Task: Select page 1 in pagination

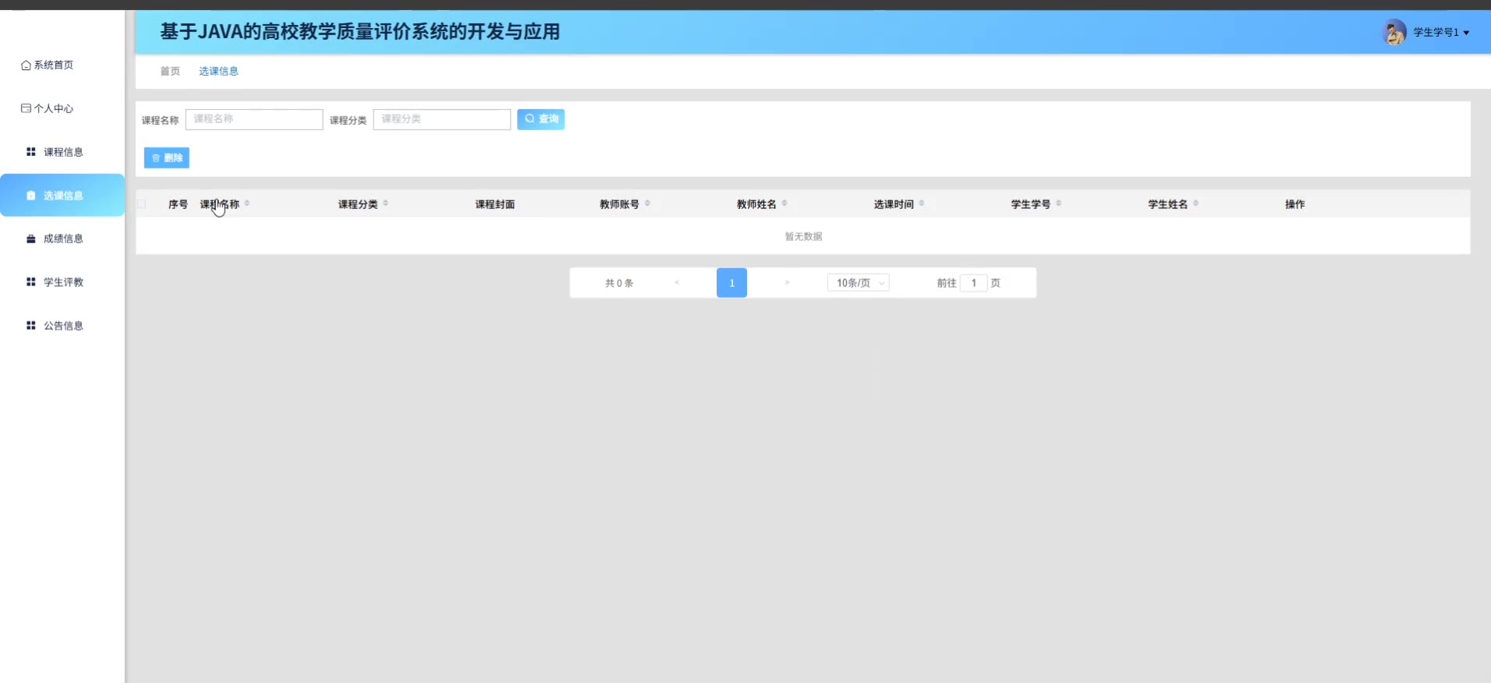Action: 731,283
